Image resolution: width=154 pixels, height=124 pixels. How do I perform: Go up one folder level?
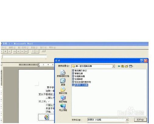pos(123,66)
